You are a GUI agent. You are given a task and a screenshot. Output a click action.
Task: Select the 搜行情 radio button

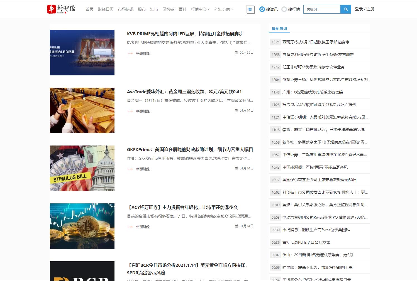(x=284, y=9)
